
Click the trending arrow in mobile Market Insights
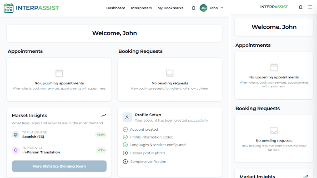coord(306,176)
